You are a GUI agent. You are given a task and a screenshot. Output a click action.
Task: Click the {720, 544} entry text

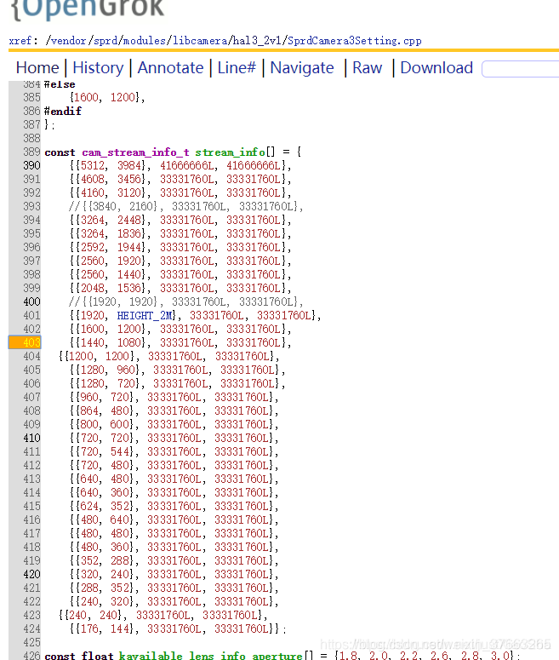[106, 451]
